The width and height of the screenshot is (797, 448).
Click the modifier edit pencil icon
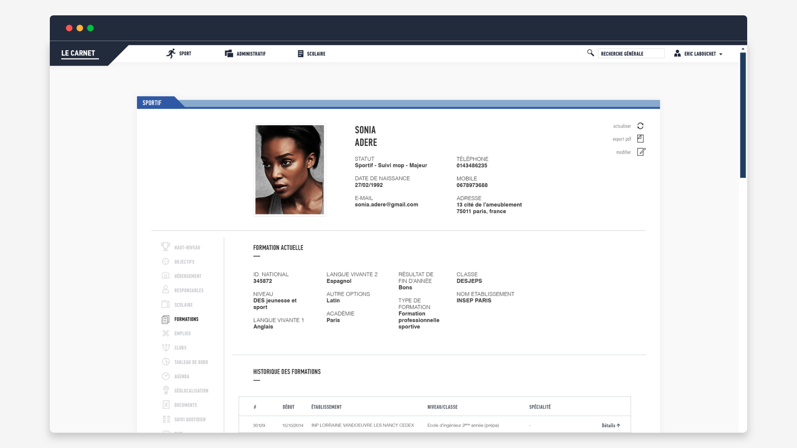pyautogui.click(x=641, y=152)
